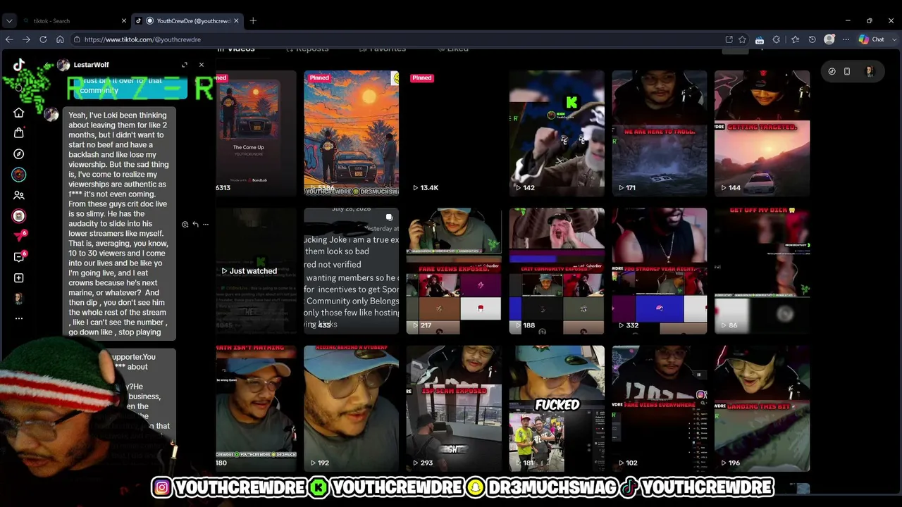Click the browser Back arrow
The width and height of the screenshot is (902, 507).
tap(9, 39)
